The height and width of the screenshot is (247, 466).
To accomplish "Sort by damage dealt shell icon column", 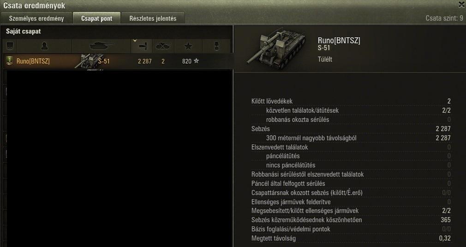I will tap(142, 46).
